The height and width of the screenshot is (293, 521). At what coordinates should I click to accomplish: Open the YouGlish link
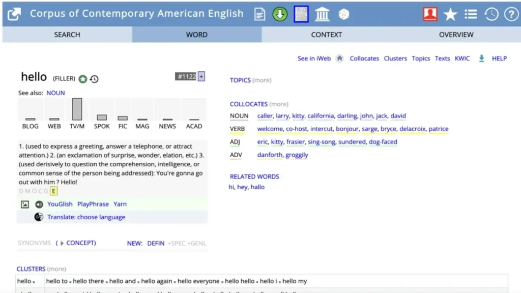[x=60, y=203]
